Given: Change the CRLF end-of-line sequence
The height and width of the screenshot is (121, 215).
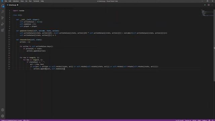Looking at the screenshot, I should pos(199,120).
